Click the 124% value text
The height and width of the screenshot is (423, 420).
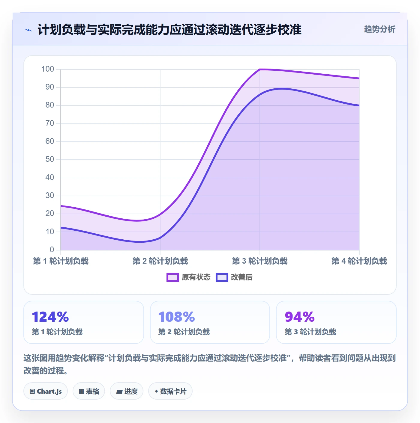(50, 317)
